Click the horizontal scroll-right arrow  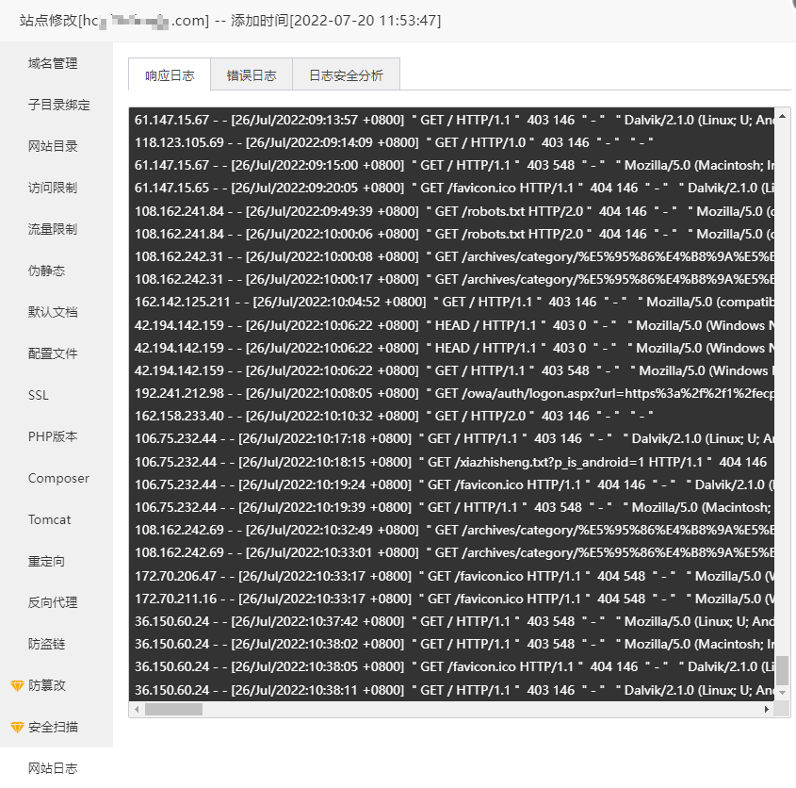(767, 709)
